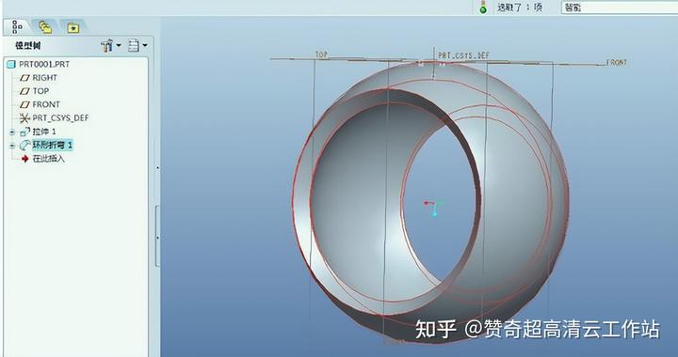This screenshot has width=678, height=357.
Task: Open the Folder Browser navigator tab
Action: click(x=45, y=27)
